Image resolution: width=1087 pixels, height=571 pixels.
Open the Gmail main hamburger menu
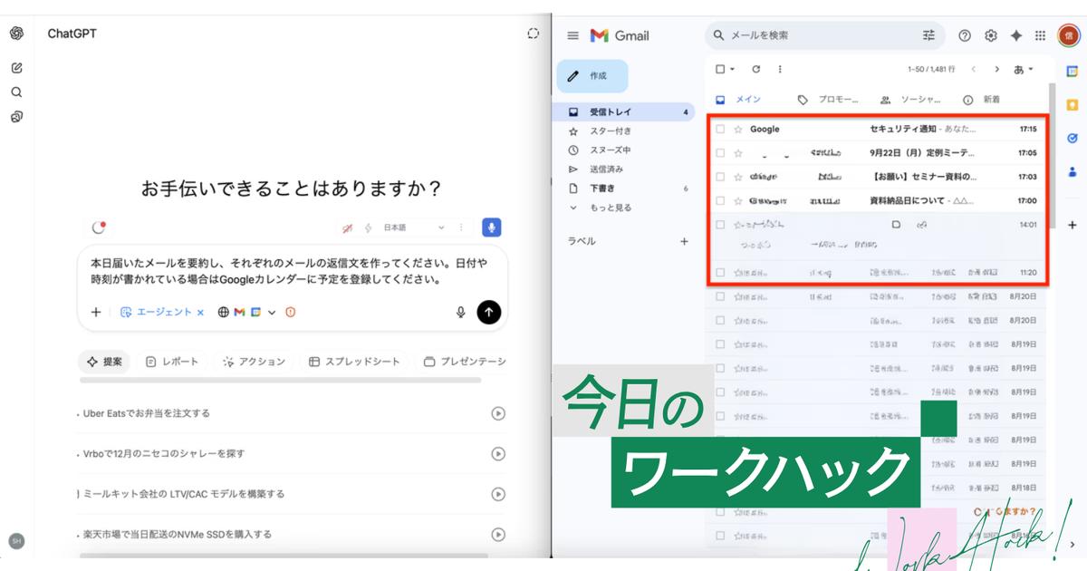(x=572, y=35)
